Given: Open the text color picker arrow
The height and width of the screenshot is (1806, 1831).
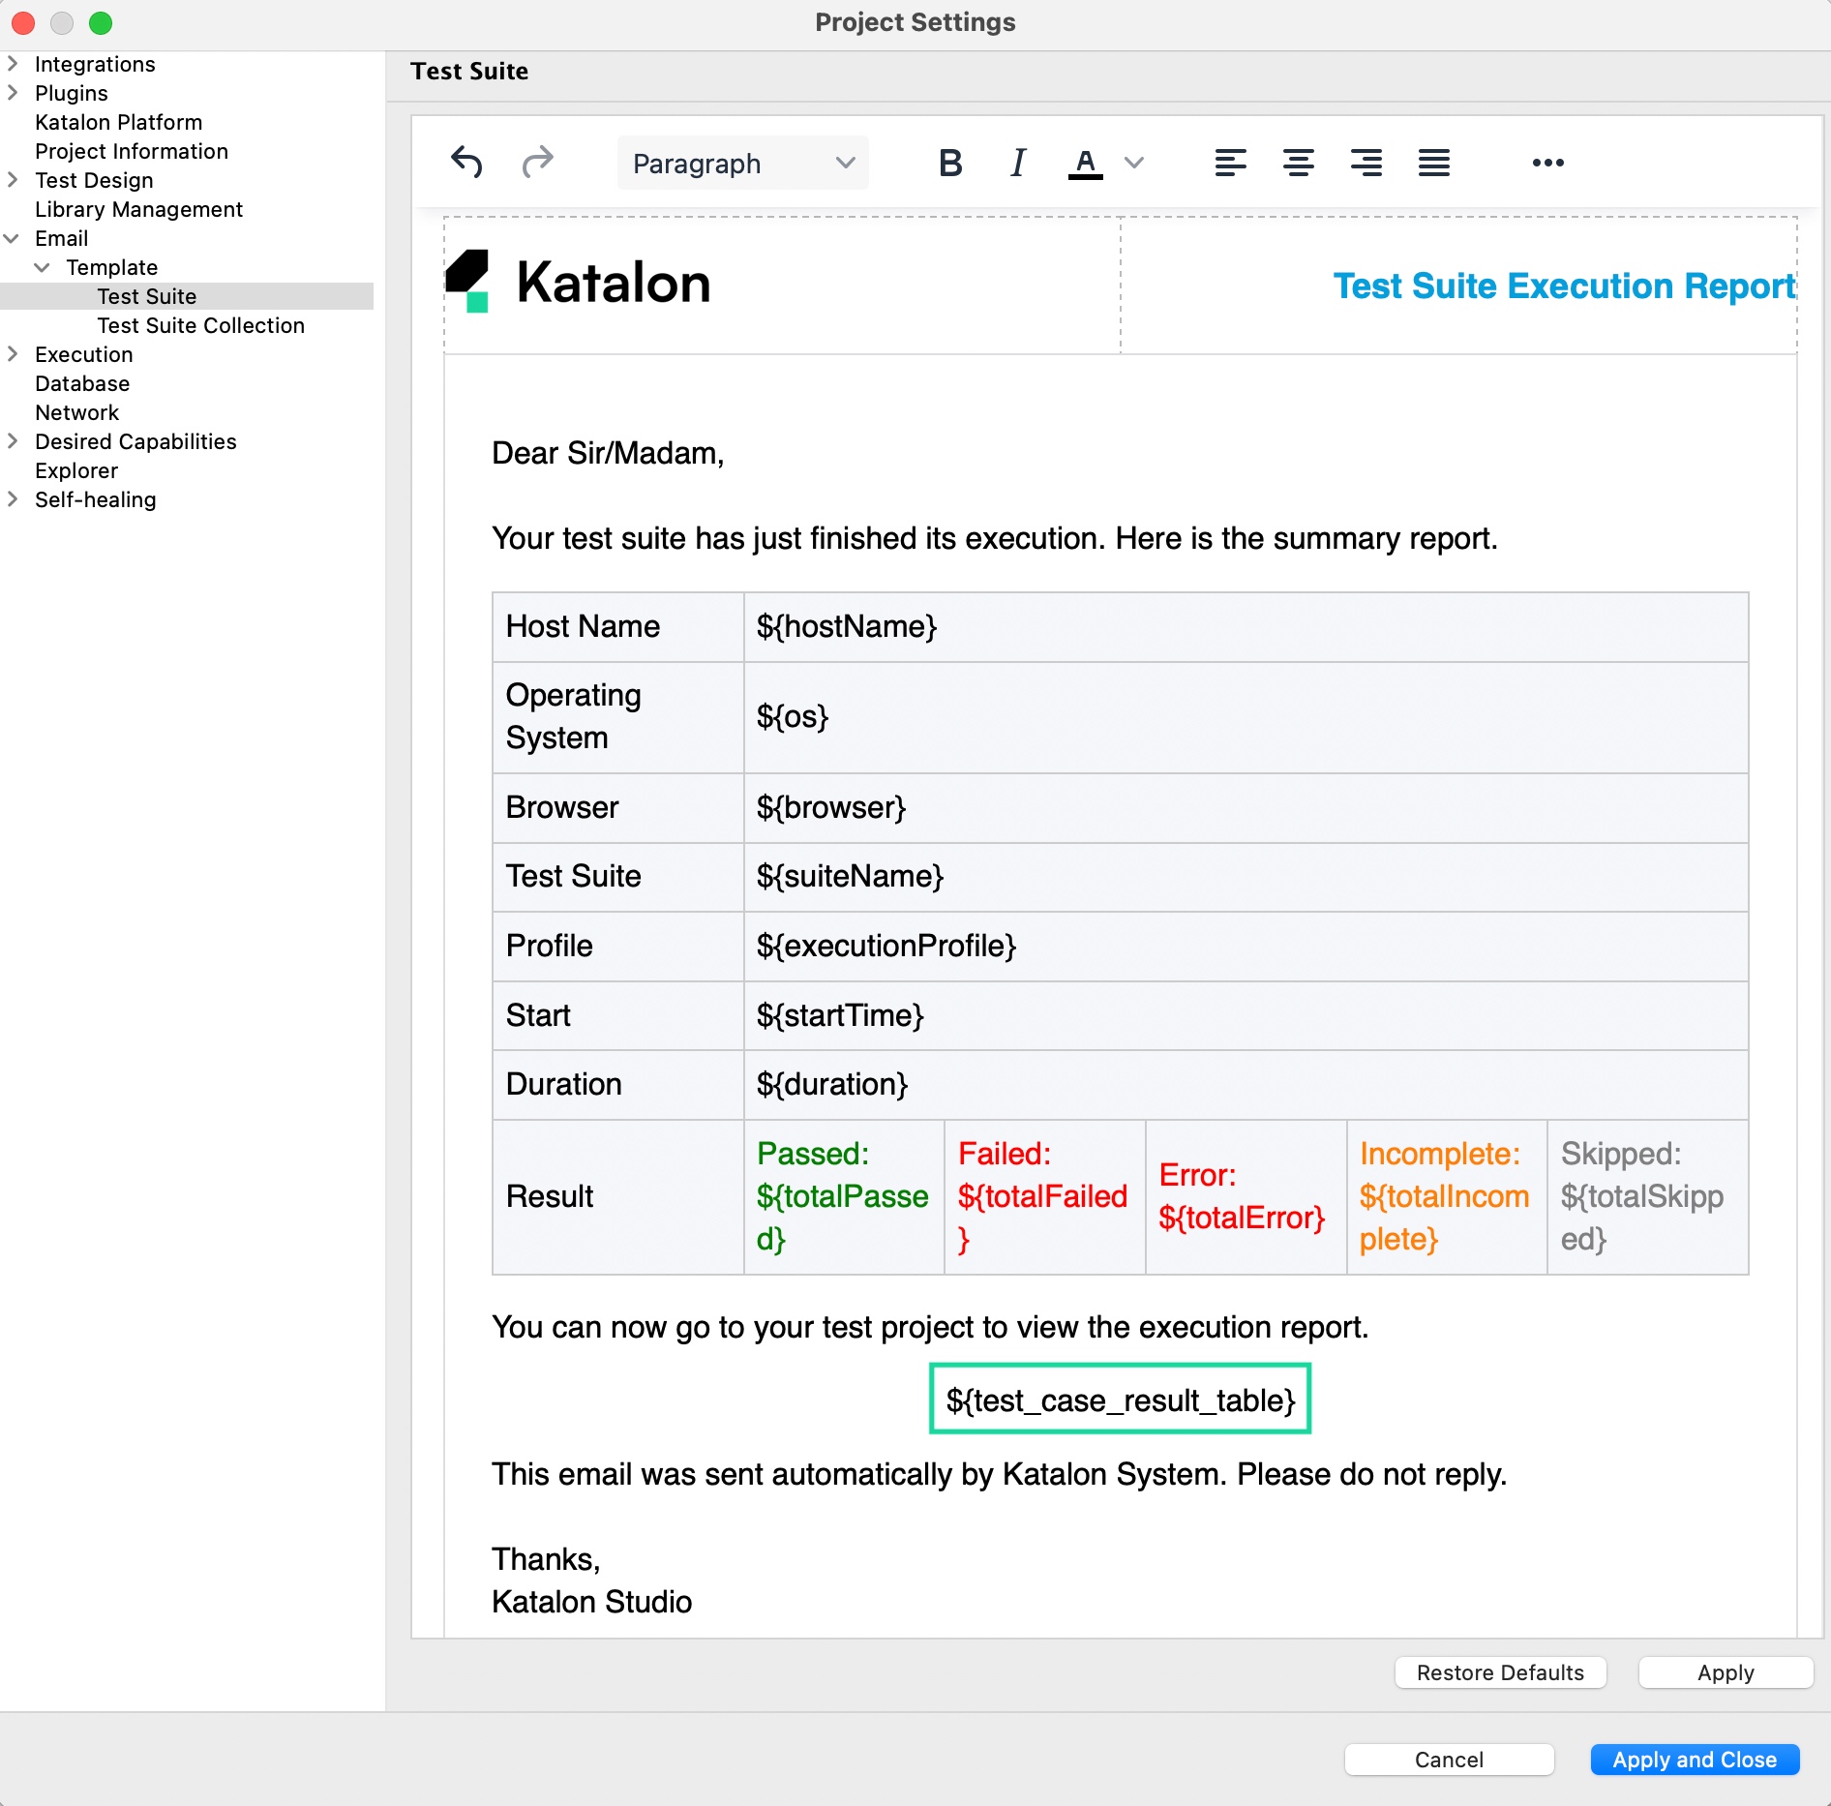Looking at the screenshot, I should click(1134, 163).
